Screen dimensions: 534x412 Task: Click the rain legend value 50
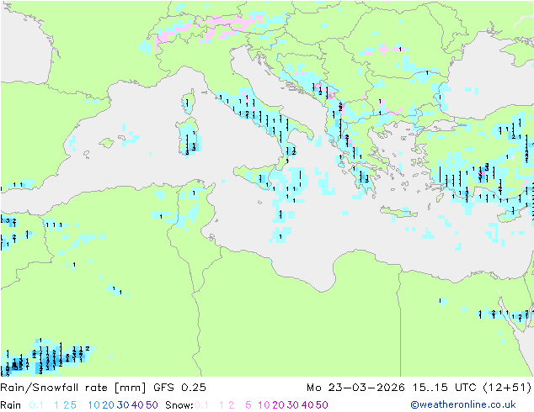(x=152, y=405)
